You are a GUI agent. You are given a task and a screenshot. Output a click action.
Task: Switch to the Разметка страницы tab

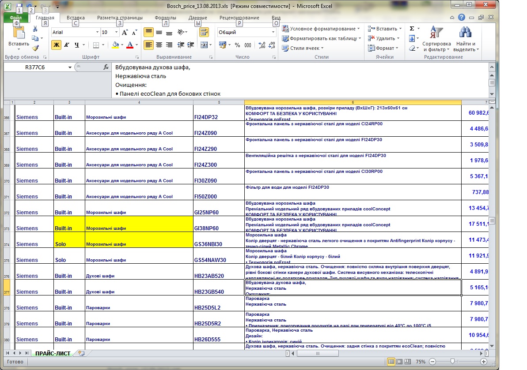[120, 18]
